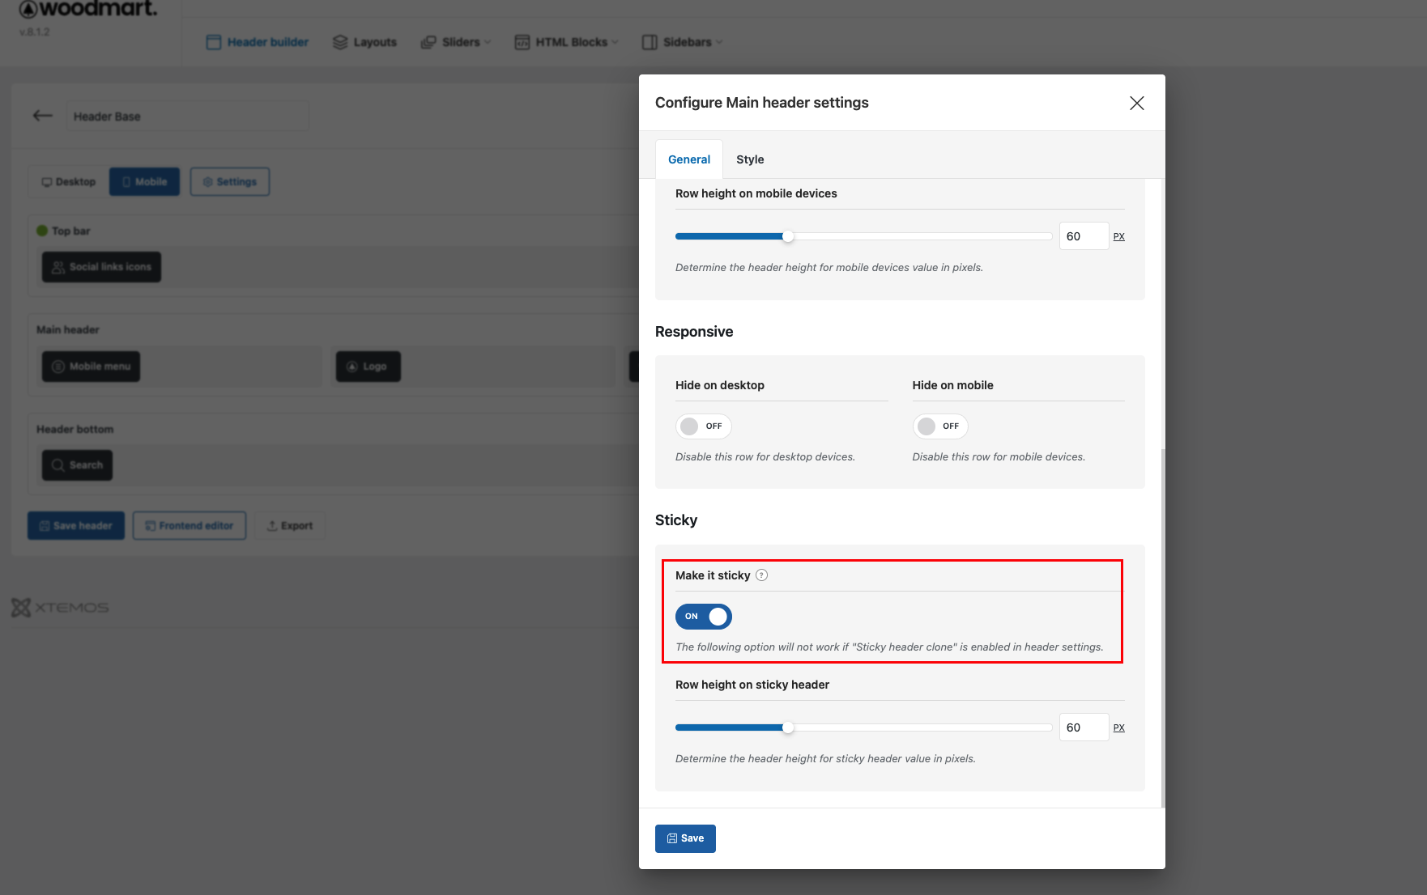Click the mobile row height value field
This screenshot has height=895, width=1427.
[1084, 236]
